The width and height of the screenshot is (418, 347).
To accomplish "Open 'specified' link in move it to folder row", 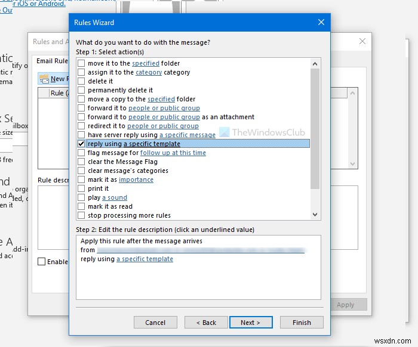I will (x=146, y=63).
